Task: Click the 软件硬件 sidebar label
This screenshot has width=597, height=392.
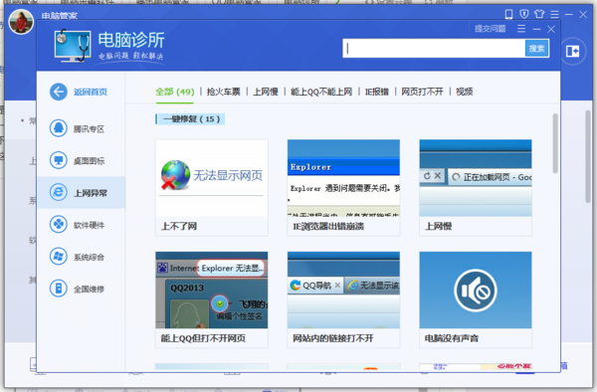Action: [89, 225]
